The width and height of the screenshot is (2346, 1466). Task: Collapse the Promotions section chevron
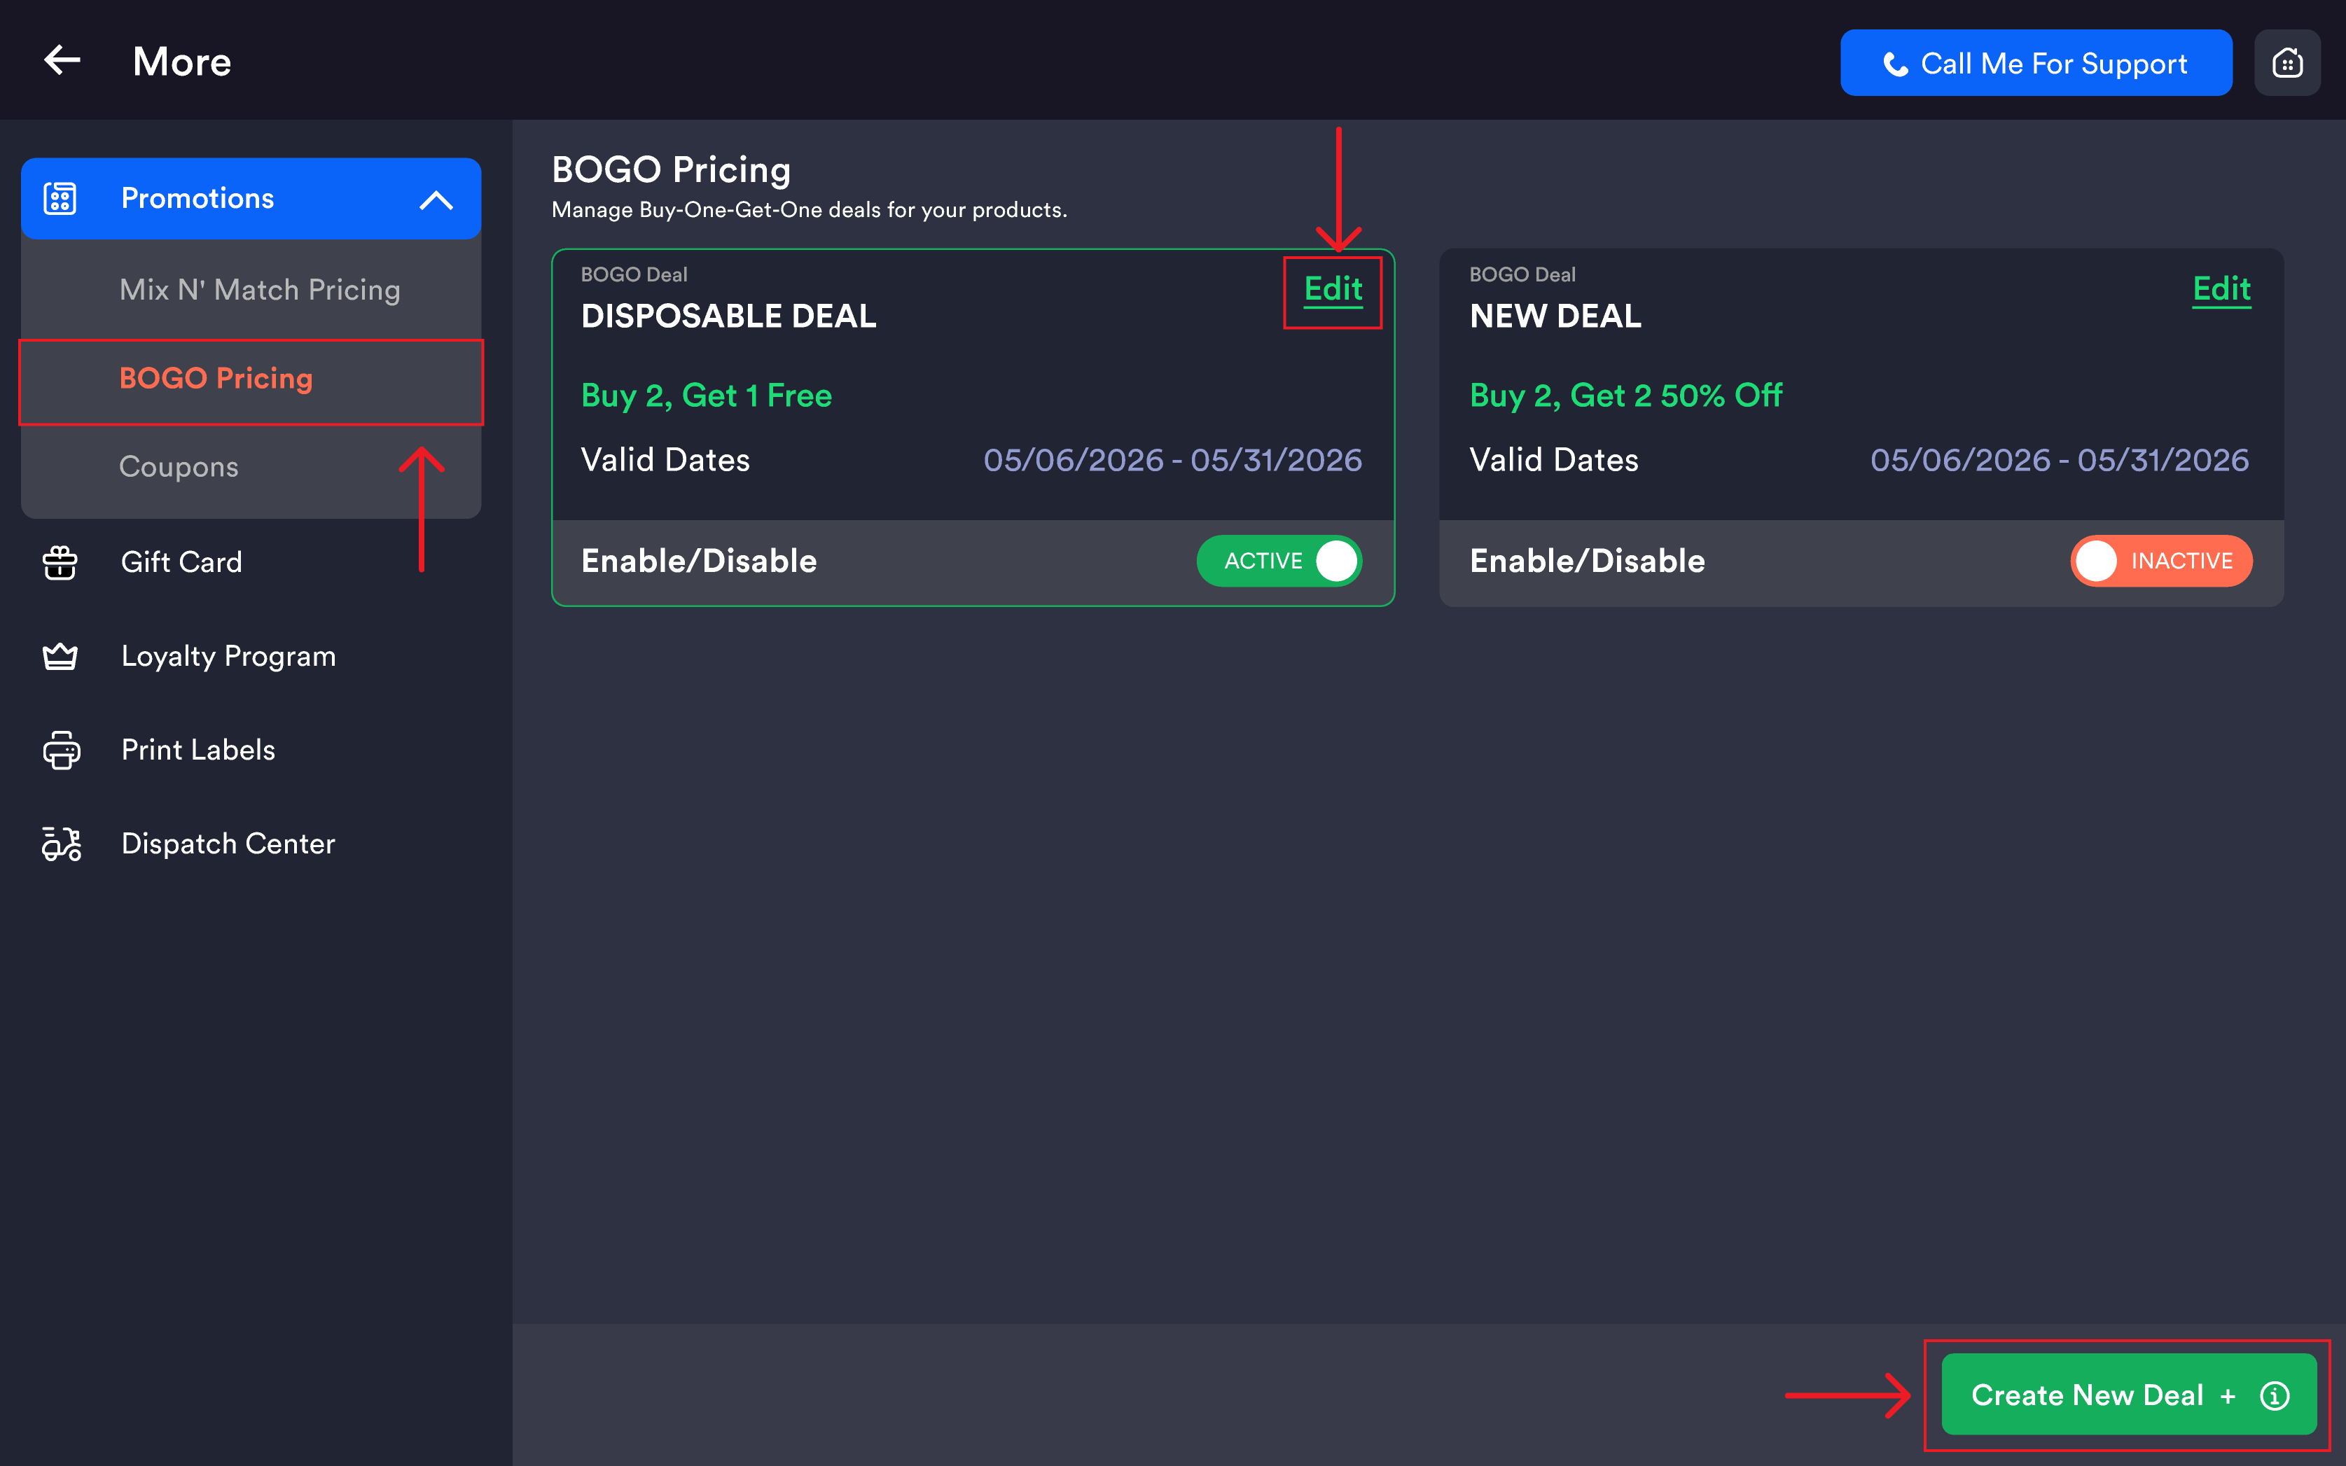(436, 200)
